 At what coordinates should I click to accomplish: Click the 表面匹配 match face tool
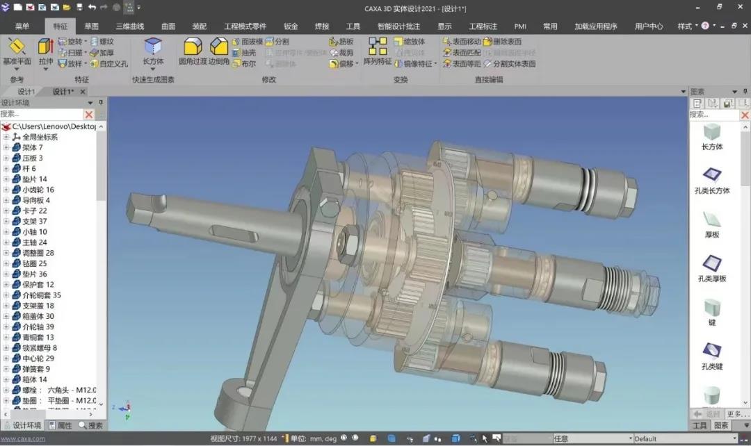(x=462, y=53)
